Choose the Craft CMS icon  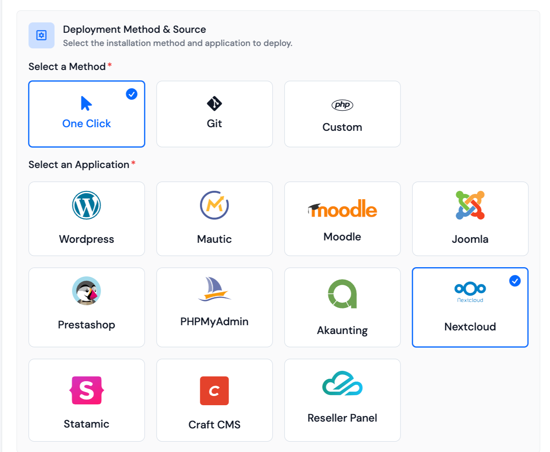pyautogui.click(x=214, y=391)
